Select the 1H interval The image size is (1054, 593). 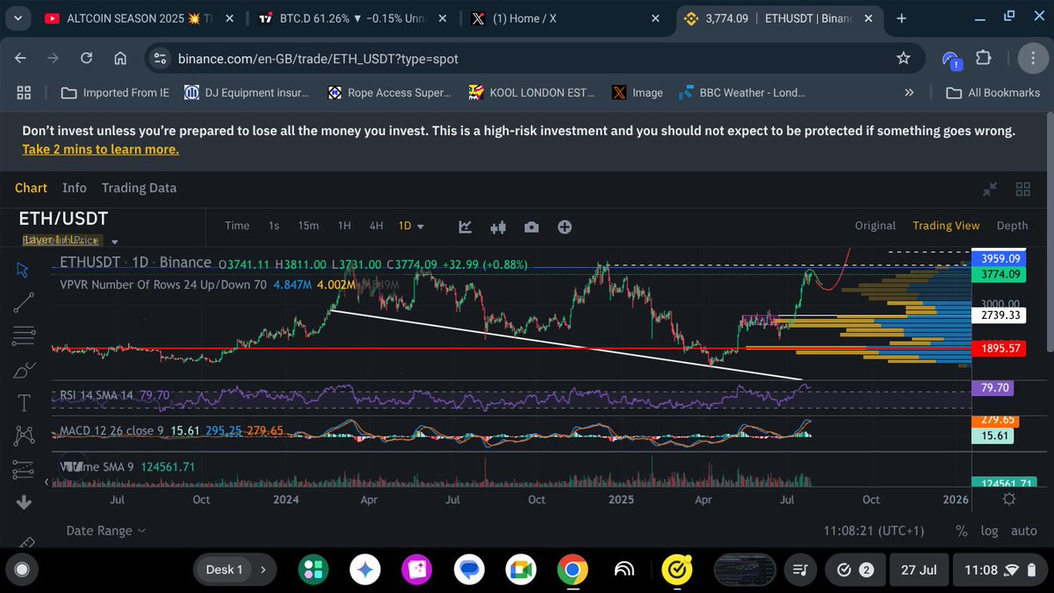pyautogui.click(x=344, y=226)
